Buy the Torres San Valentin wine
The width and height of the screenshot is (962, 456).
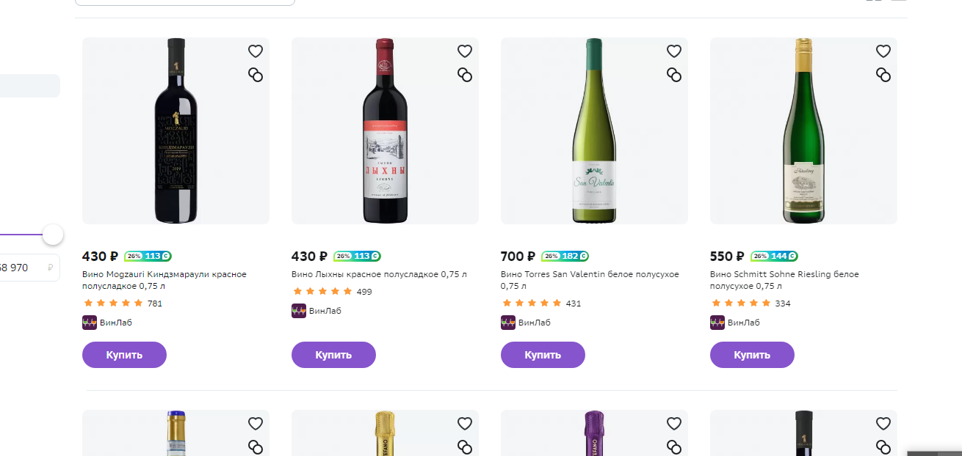pyautogui.click(x=543, y=355)
